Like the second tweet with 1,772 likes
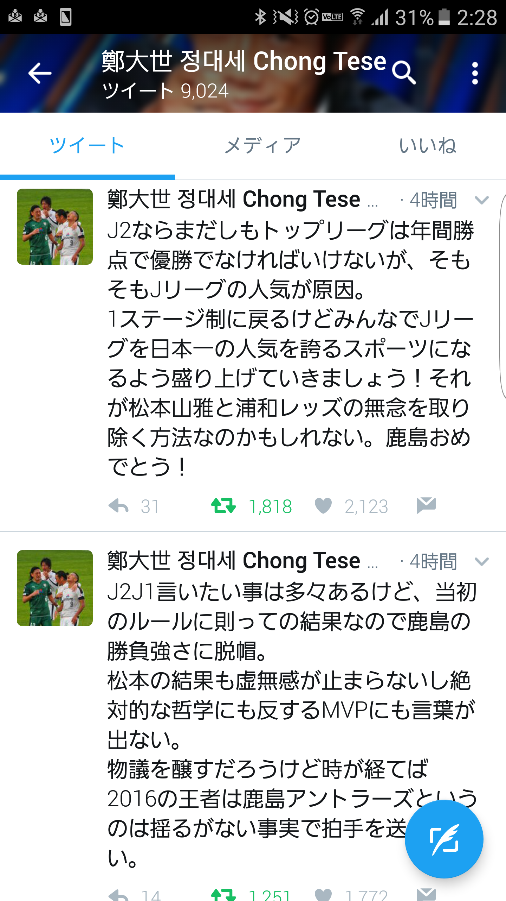506x901 pixels. click(x=323, y=895)
